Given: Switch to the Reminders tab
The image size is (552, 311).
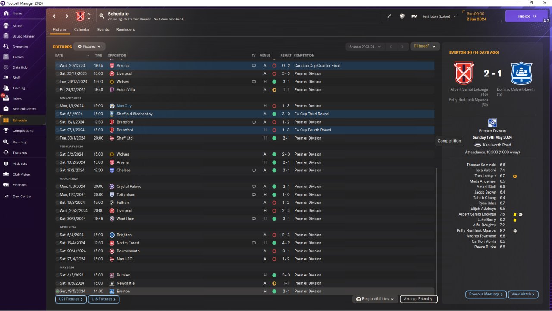Looking at the screenshot, I should pyautogui.click(x=125, y=29).
